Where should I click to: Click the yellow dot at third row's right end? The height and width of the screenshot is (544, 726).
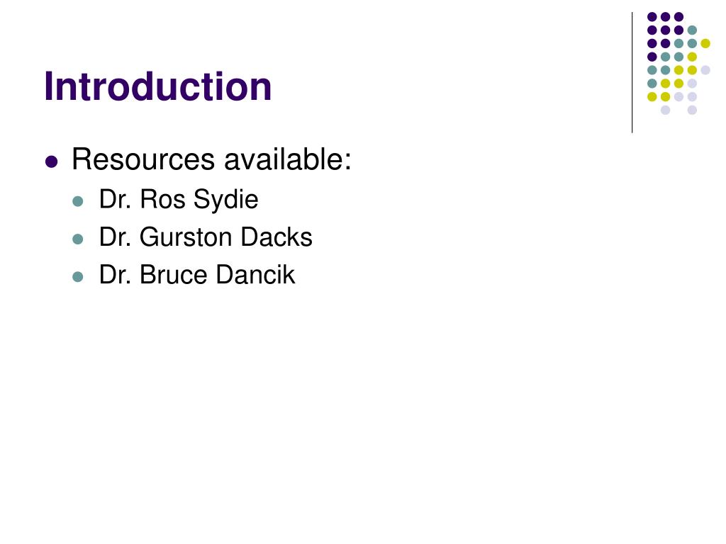pyautogui.click(x=705, y=43)
